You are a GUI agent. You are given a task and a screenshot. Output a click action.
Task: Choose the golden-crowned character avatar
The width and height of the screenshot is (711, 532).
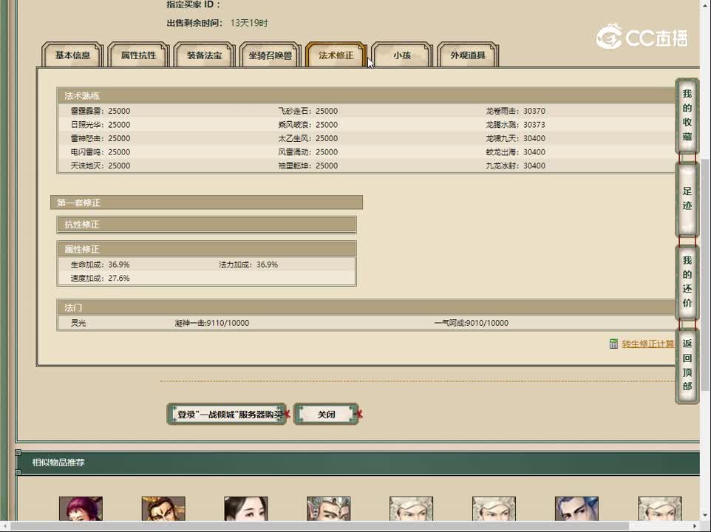click(x=163, y=510)
